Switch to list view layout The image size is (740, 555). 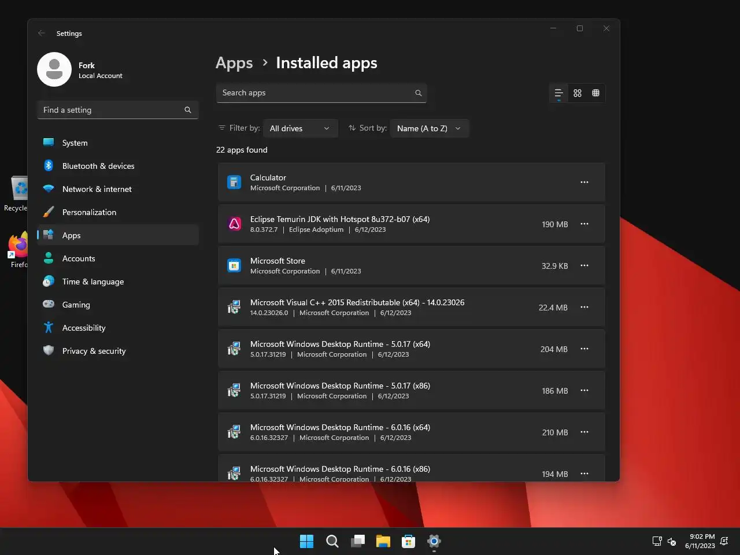coord(559,93)
